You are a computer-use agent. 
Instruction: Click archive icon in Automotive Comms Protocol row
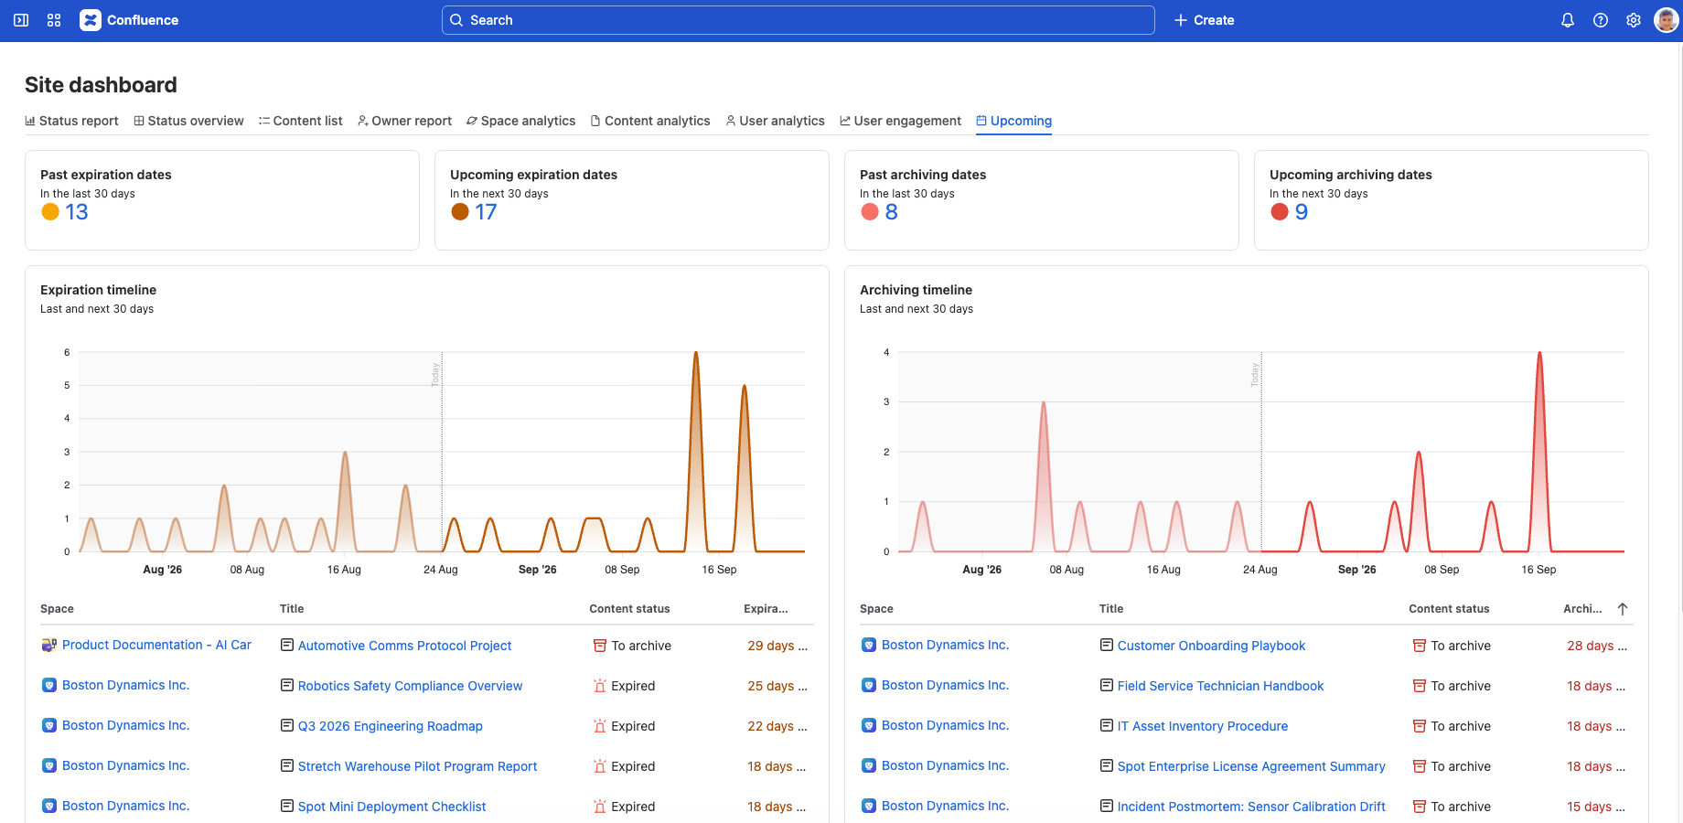coord(600,646)
